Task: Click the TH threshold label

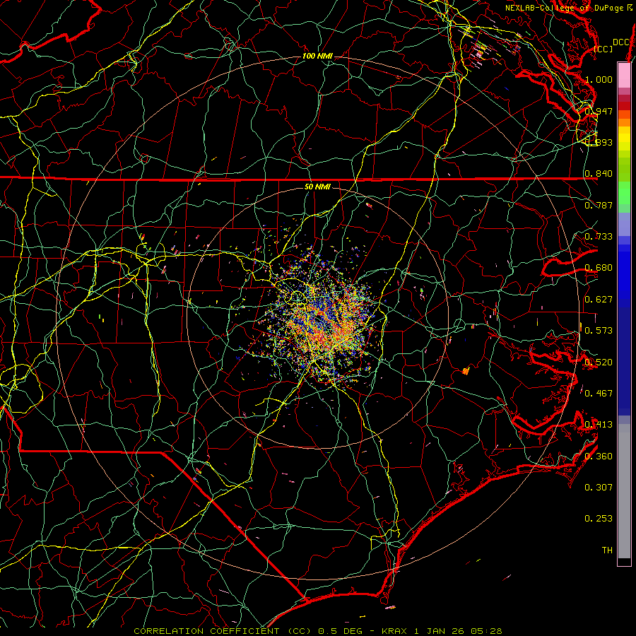Action: tap(607, 550)
